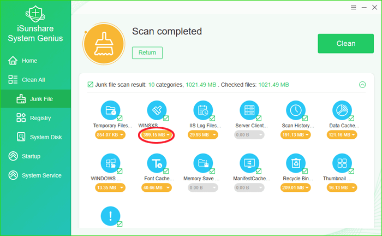Select the Server Client category icon
This screenshot has width=382, height=236.
point(249,110)
